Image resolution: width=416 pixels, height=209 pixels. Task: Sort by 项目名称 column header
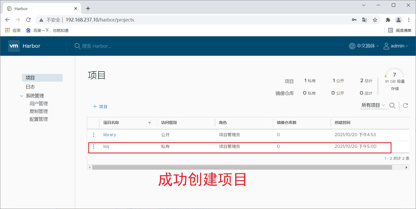click(x=111, y=123)
